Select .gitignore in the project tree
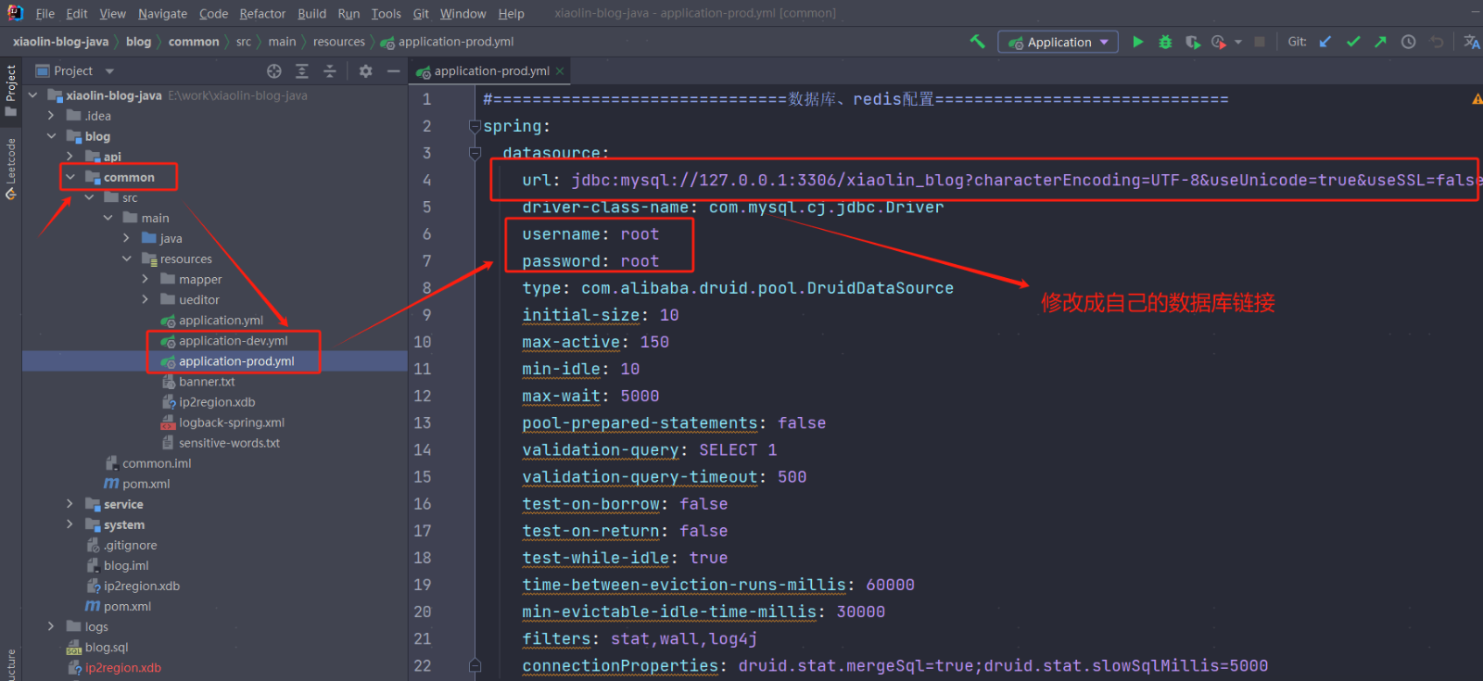 click(130, 545)
